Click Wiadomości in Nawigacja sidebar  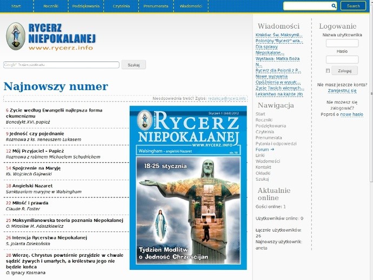click(x=268, y=161)
